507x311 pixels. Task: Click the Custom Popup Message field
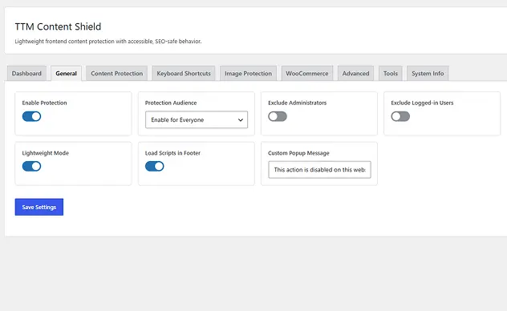pos(319,170)
